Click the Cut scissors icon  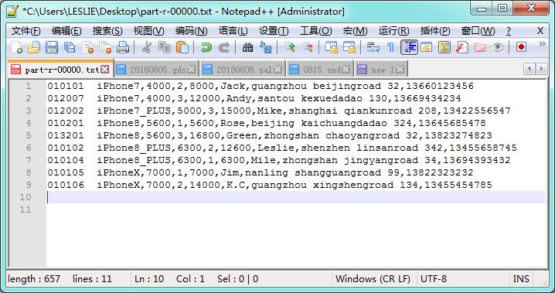(x=147, y=47)
